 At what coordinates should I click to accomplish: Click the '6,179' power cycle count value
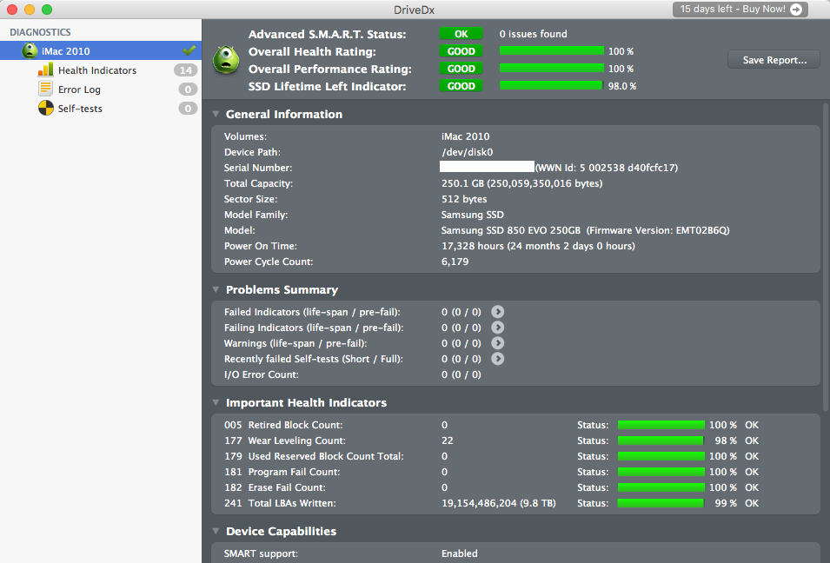click(x=455, y=262)
